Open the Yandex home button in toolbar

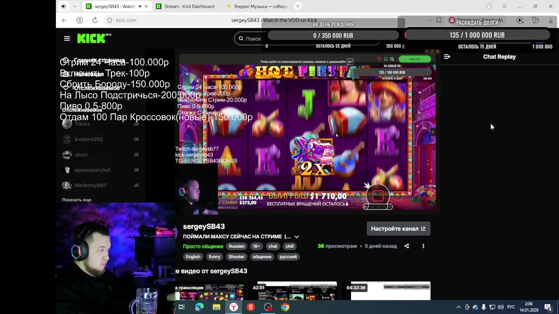click(79, 20)
